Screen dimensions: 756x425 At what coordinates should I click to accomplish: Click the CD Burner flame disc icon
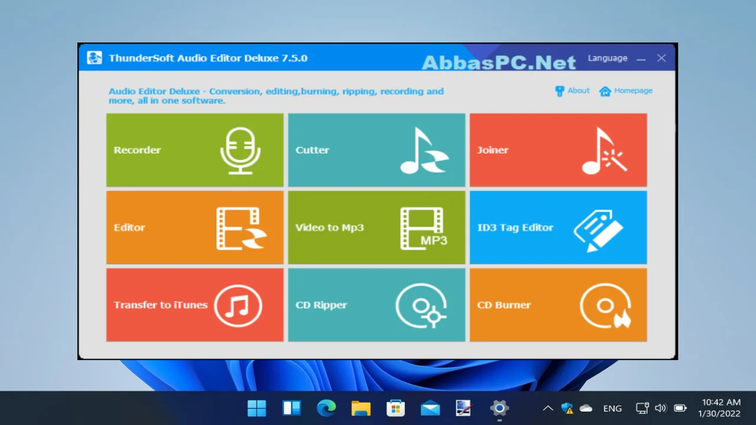tap(605, 306)
